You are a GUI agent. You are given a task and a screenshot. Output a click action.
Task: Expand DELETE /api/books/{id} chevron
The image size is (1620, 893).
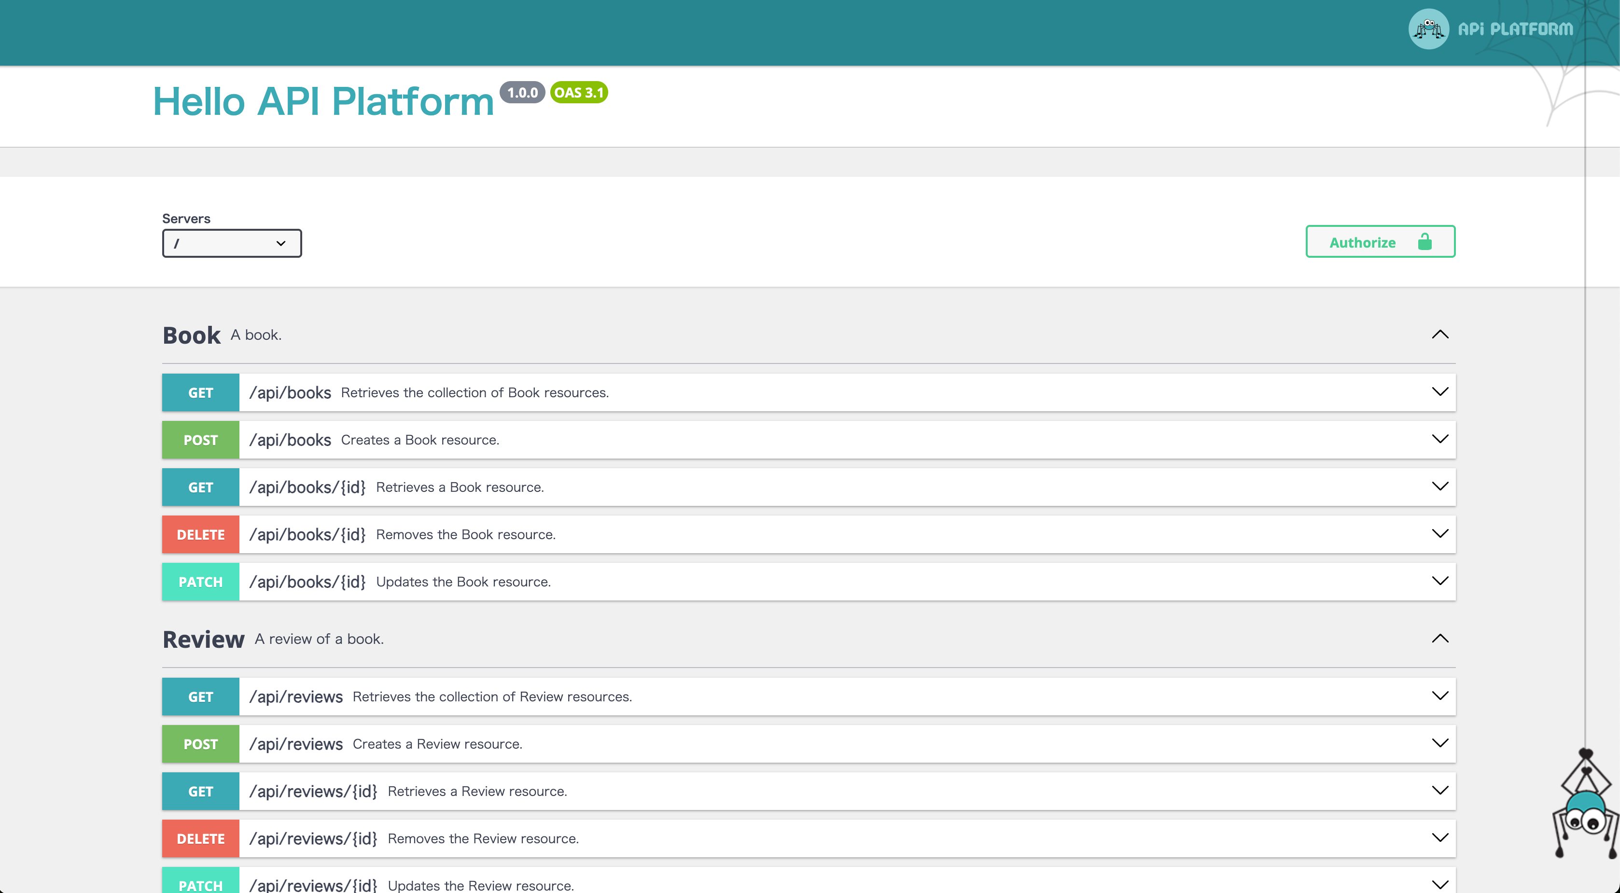coord(1439,533)
